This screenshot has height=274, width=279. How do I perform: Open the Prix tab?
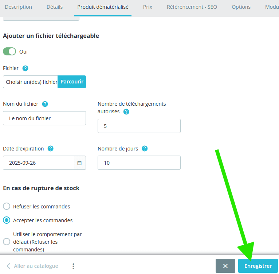148,7
